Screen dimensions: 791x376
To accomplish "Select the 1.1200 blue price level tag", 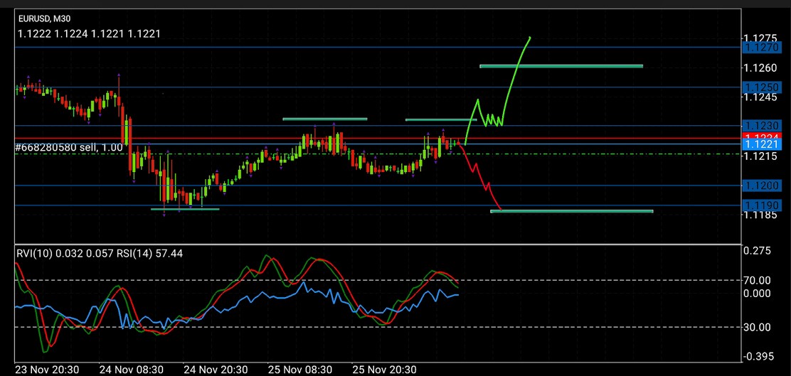I will [x=762, y=186].
